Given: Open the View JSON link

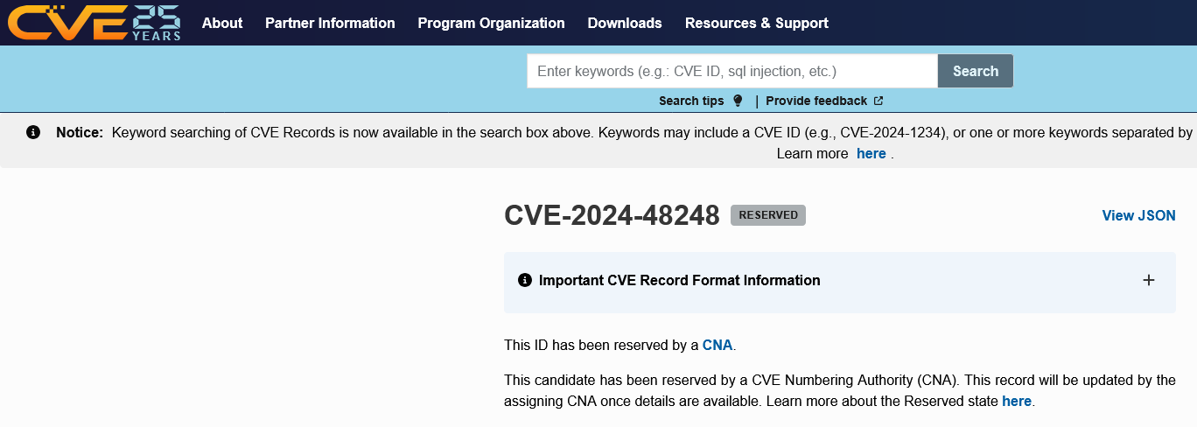Looking at the screenshot, I should coord(1138,215).
